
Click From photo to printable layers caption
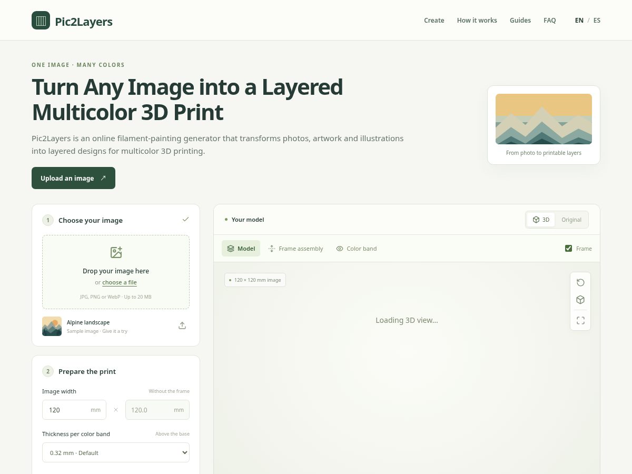pos(544,153)
